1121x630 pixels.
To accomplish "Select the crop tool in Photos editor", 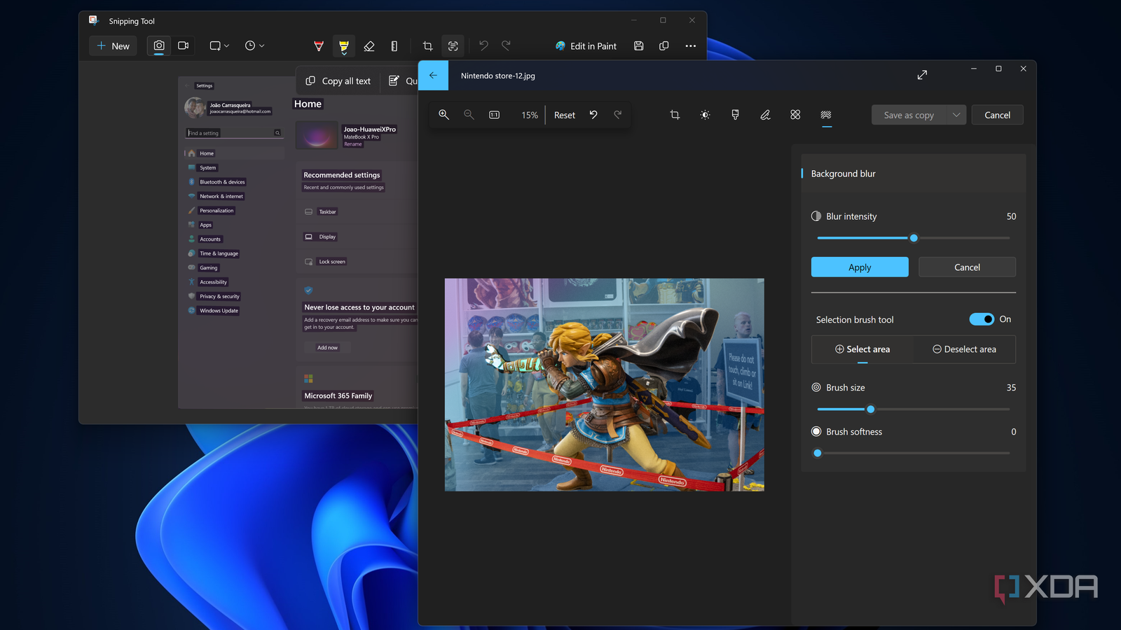I will point(675,115).
